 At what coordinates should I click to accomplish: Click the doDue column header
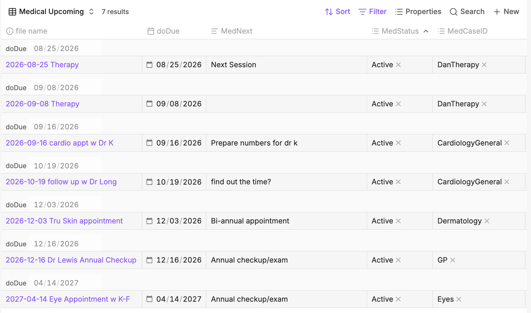(163, 31)
